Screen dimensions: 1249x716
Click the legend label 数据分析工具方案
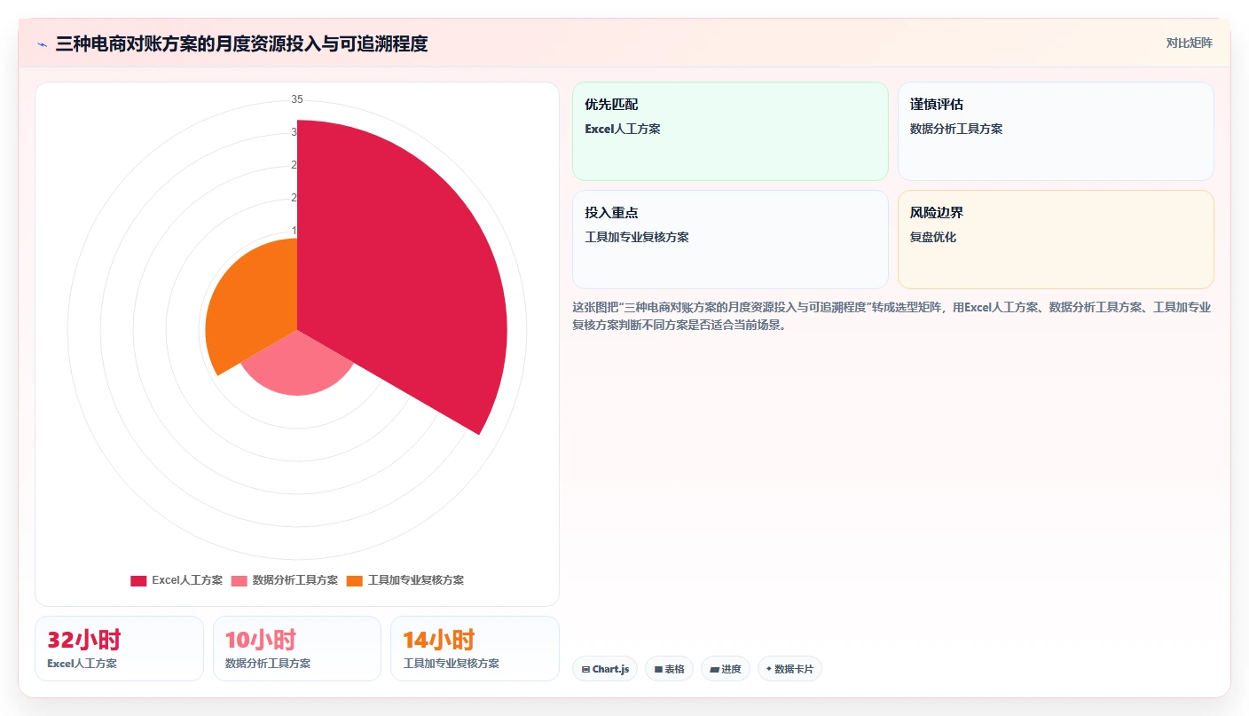[295, 580]
